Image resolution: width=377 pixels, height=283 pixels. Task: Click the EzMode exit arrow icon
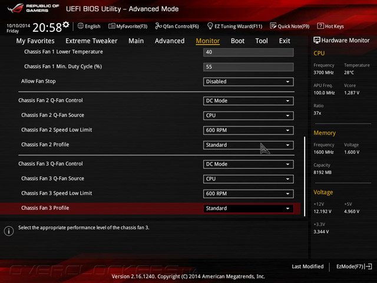coord(368,266)
